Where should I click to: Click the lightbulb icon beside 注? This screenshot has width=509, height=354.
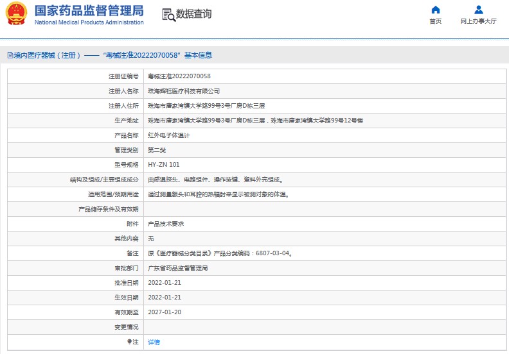(x=129, y=342)
